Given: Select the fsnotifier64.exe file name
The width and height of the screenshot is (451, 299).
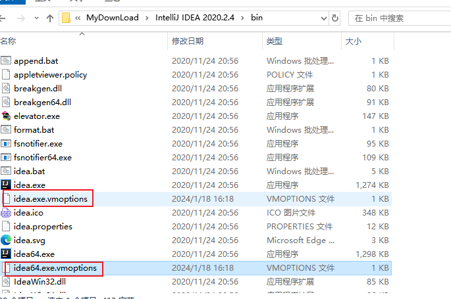Looking at the screenshot, I should click(x=43, y=157).
